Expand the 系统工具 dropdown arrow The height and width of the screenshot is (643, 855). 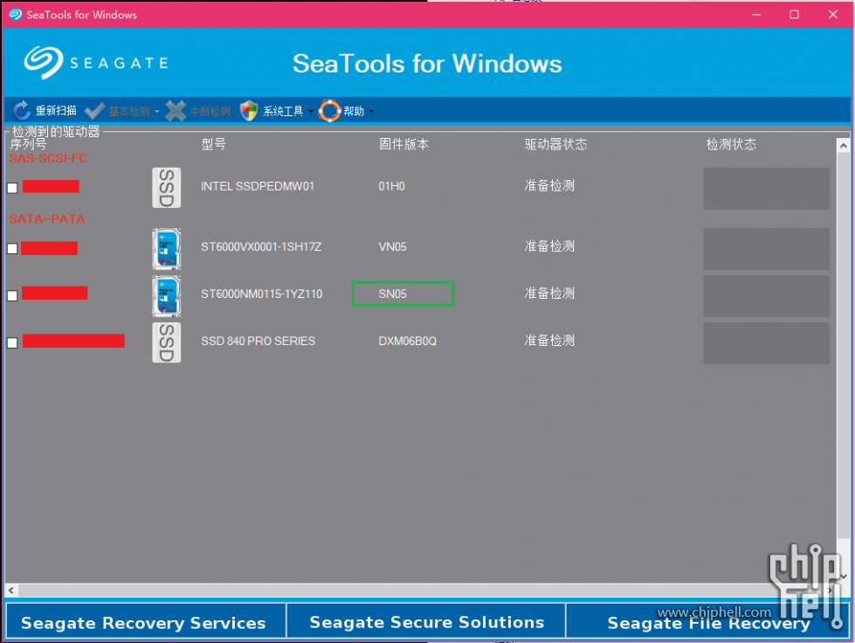tap(311, 112)
